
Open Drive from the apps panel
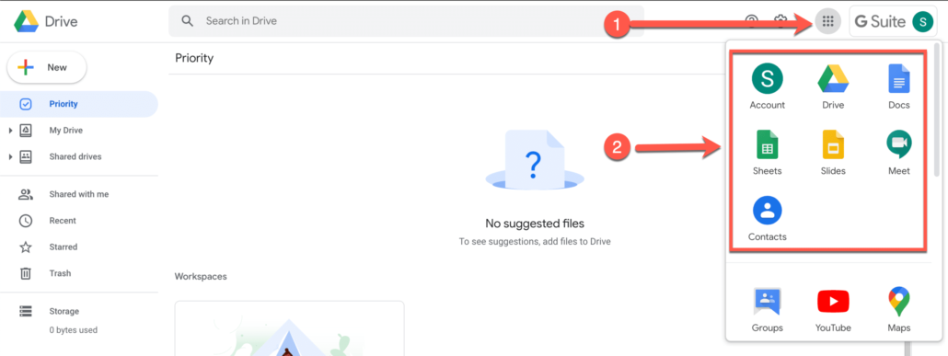point(833,86)
